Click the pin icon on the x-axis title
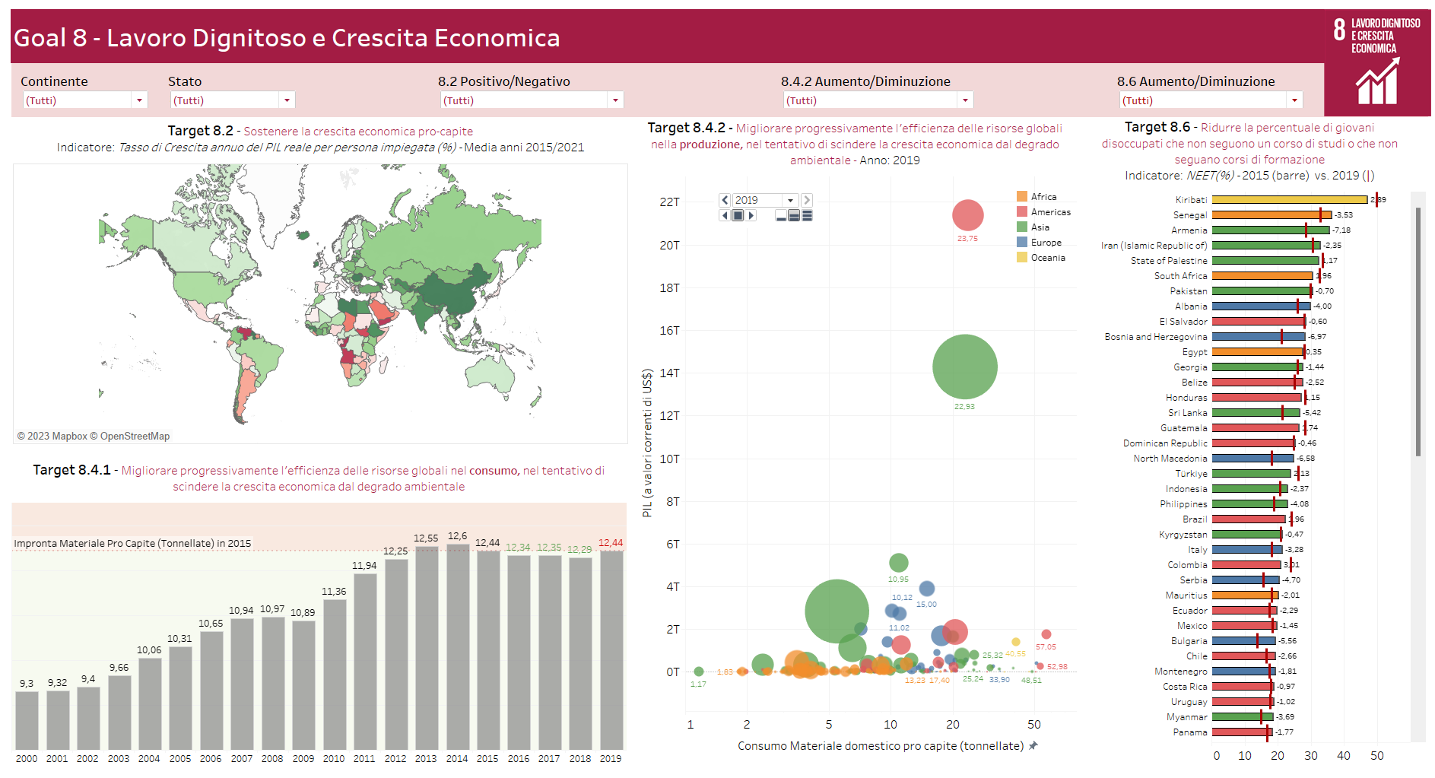The height and width of the screenshot is (778, 1435). pos(1033,746)
